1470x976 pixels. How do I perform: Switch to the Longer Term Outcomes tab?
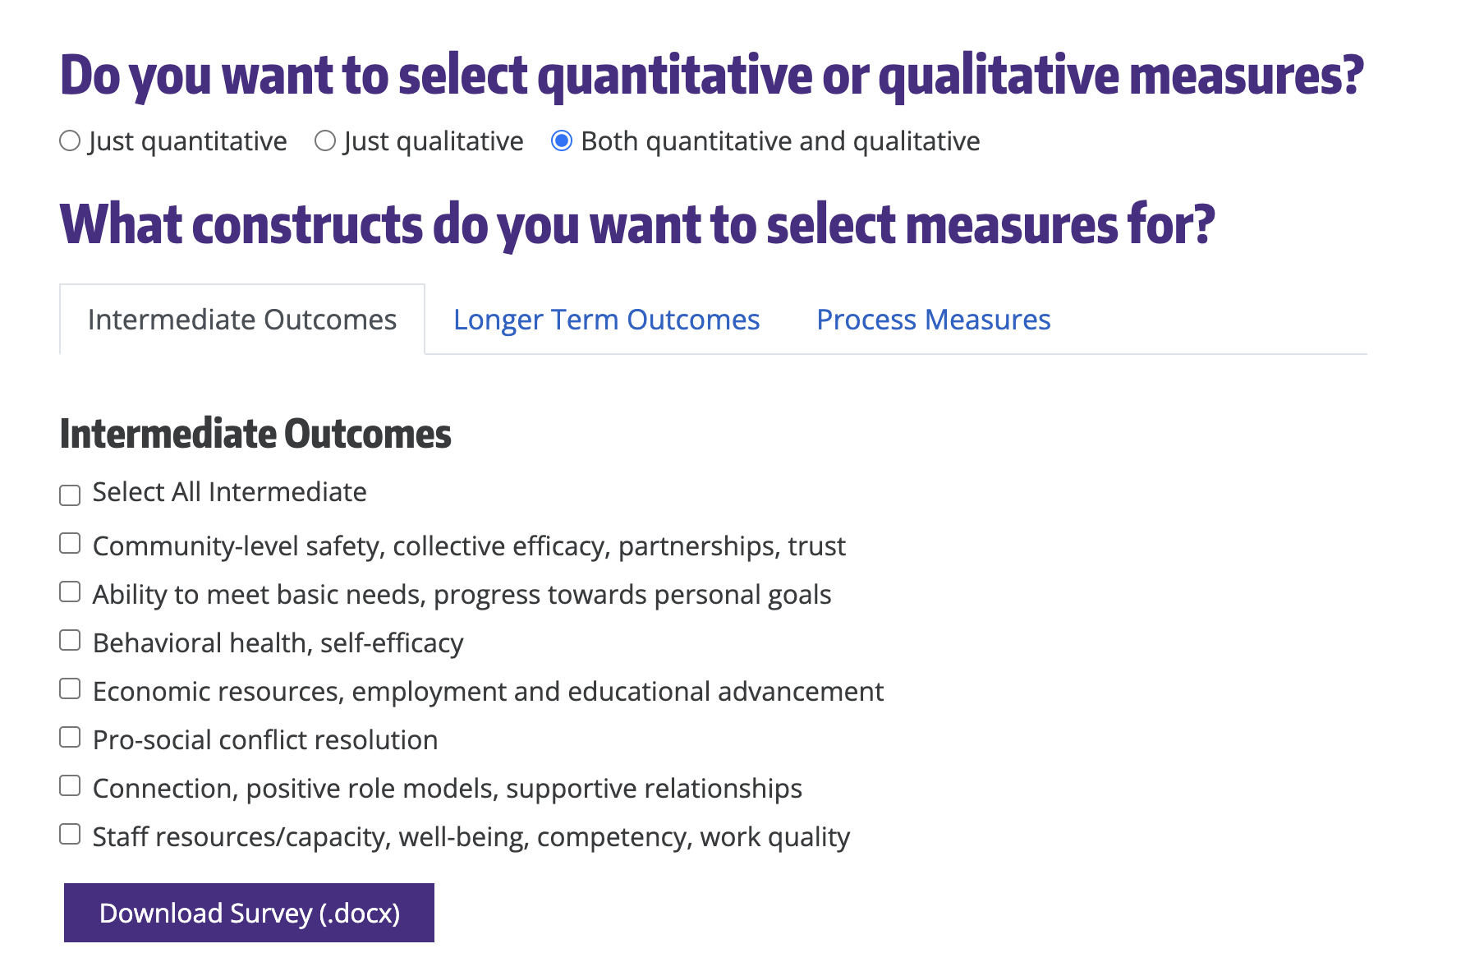coord(606,319)
